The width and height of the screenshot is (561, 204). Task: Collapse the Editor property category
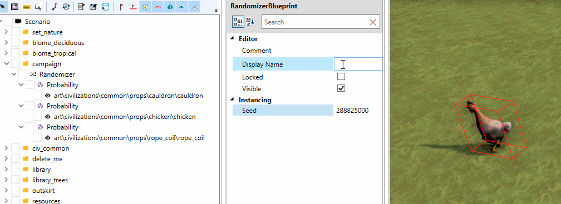[233, 38]
